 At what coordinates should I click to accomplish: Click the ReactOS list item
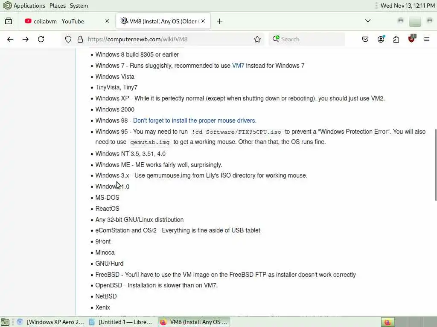click(x=107, y=209)
